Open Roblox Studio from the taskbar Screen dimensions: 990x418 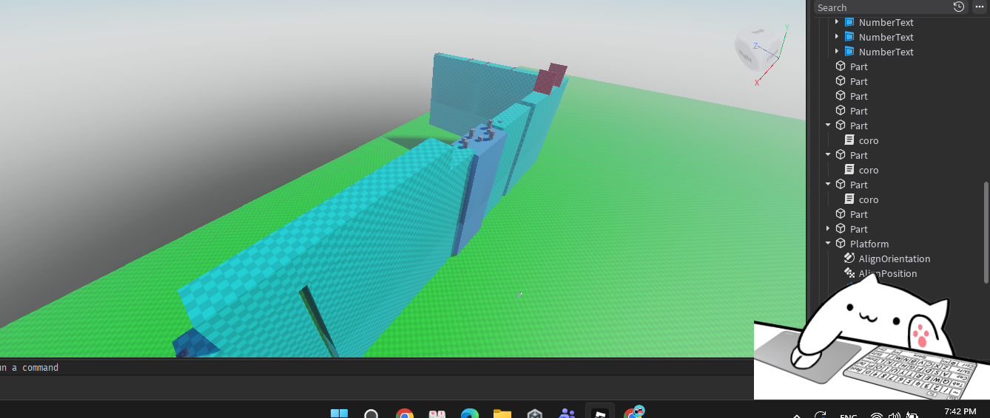600,414
